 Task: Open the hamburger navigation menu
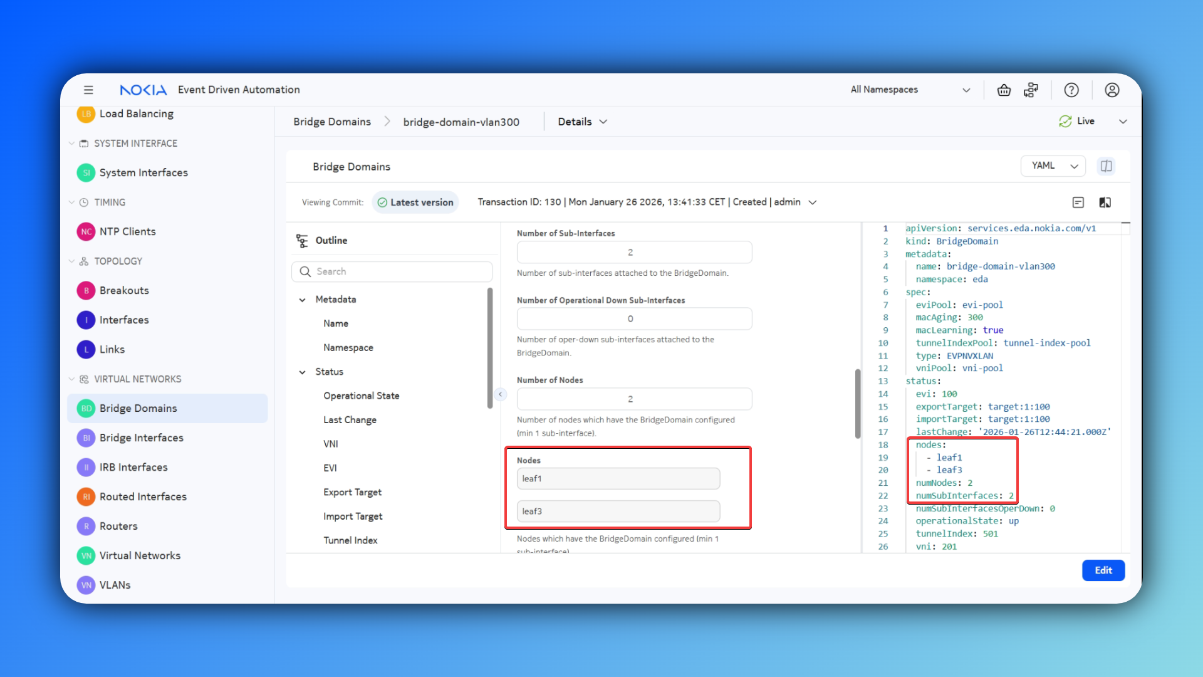tap(88, 90)
